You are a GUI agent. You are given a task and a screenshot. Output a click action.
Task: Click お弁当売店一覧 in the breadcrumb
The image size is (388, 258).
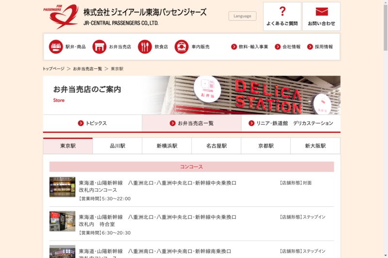pyautogui.click(x=87, y=69)
